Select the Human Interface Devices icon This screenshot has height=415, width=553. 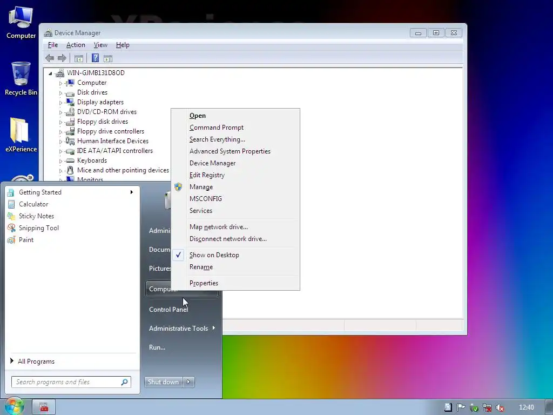70,141
